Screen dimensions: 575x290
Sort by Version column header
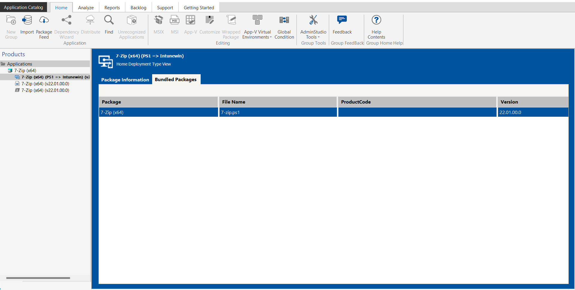click(x=533, y=102)
